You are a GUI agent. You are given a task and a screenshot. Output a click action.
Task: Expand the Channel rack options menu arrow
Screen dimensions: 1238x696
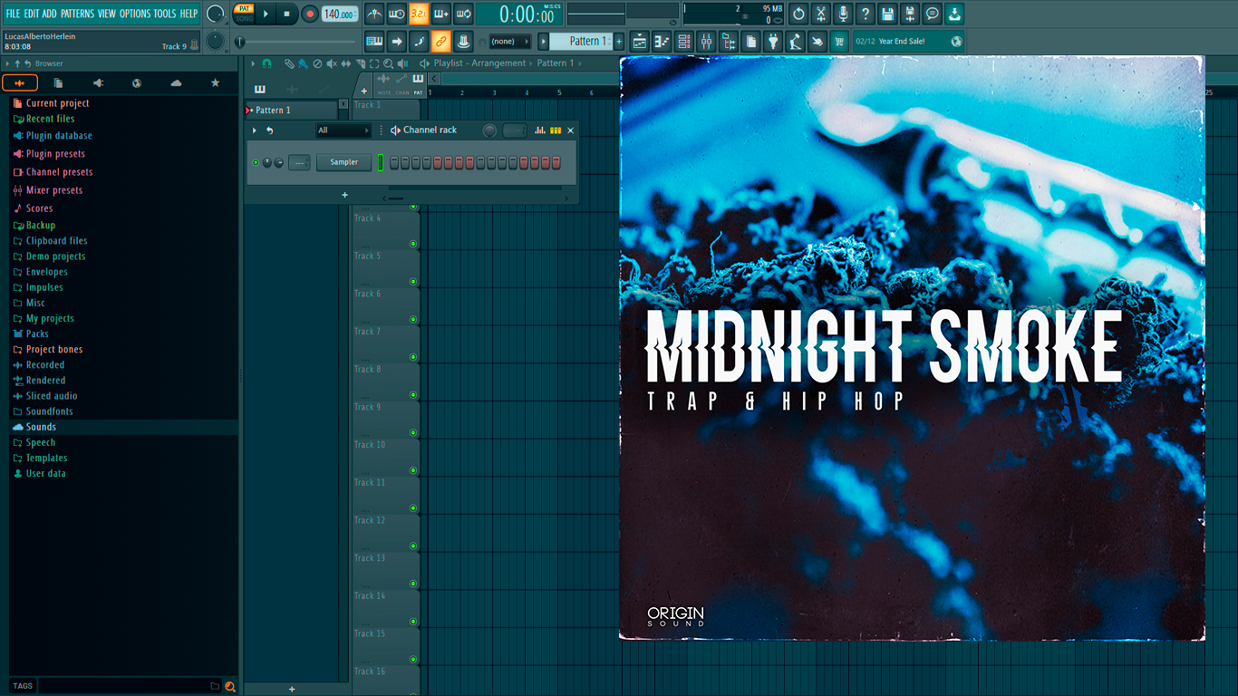coord(255,130)
